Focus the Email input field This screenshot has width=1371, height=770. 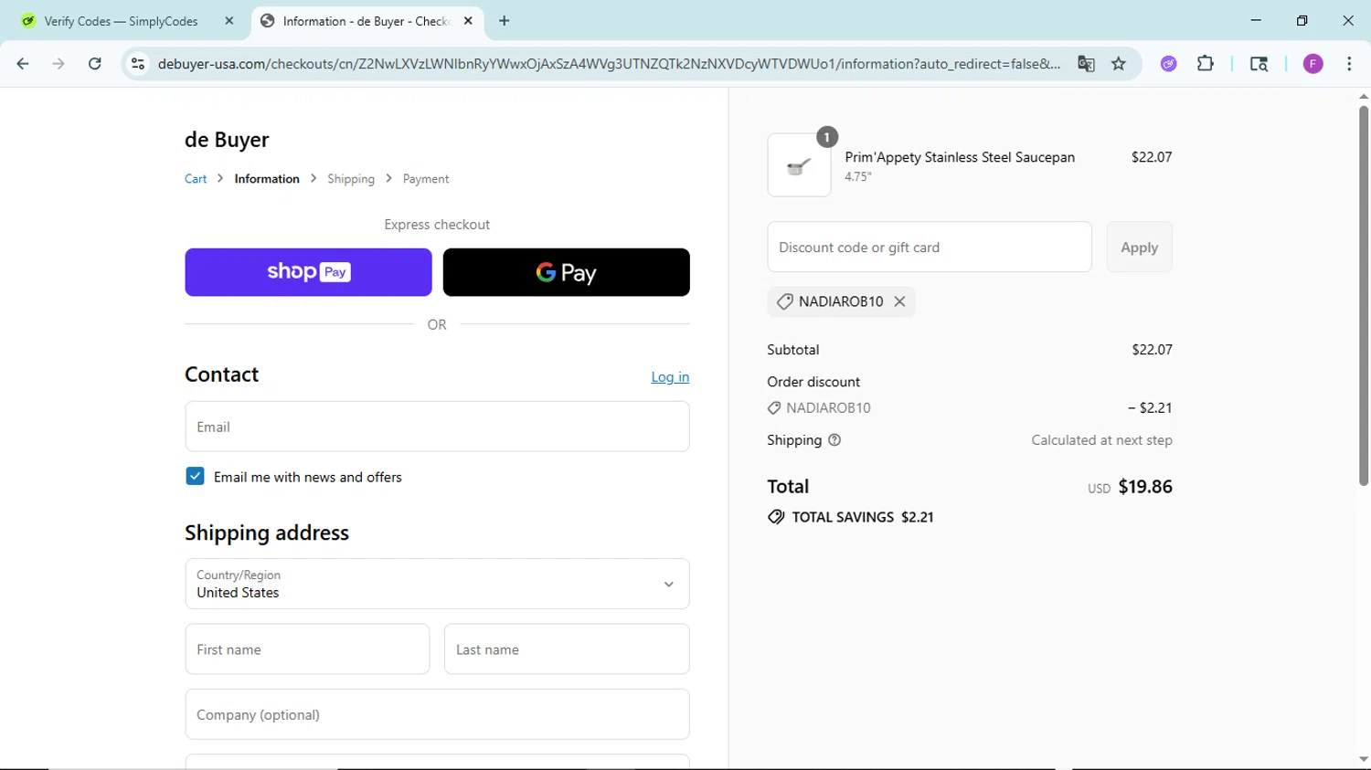437,427
